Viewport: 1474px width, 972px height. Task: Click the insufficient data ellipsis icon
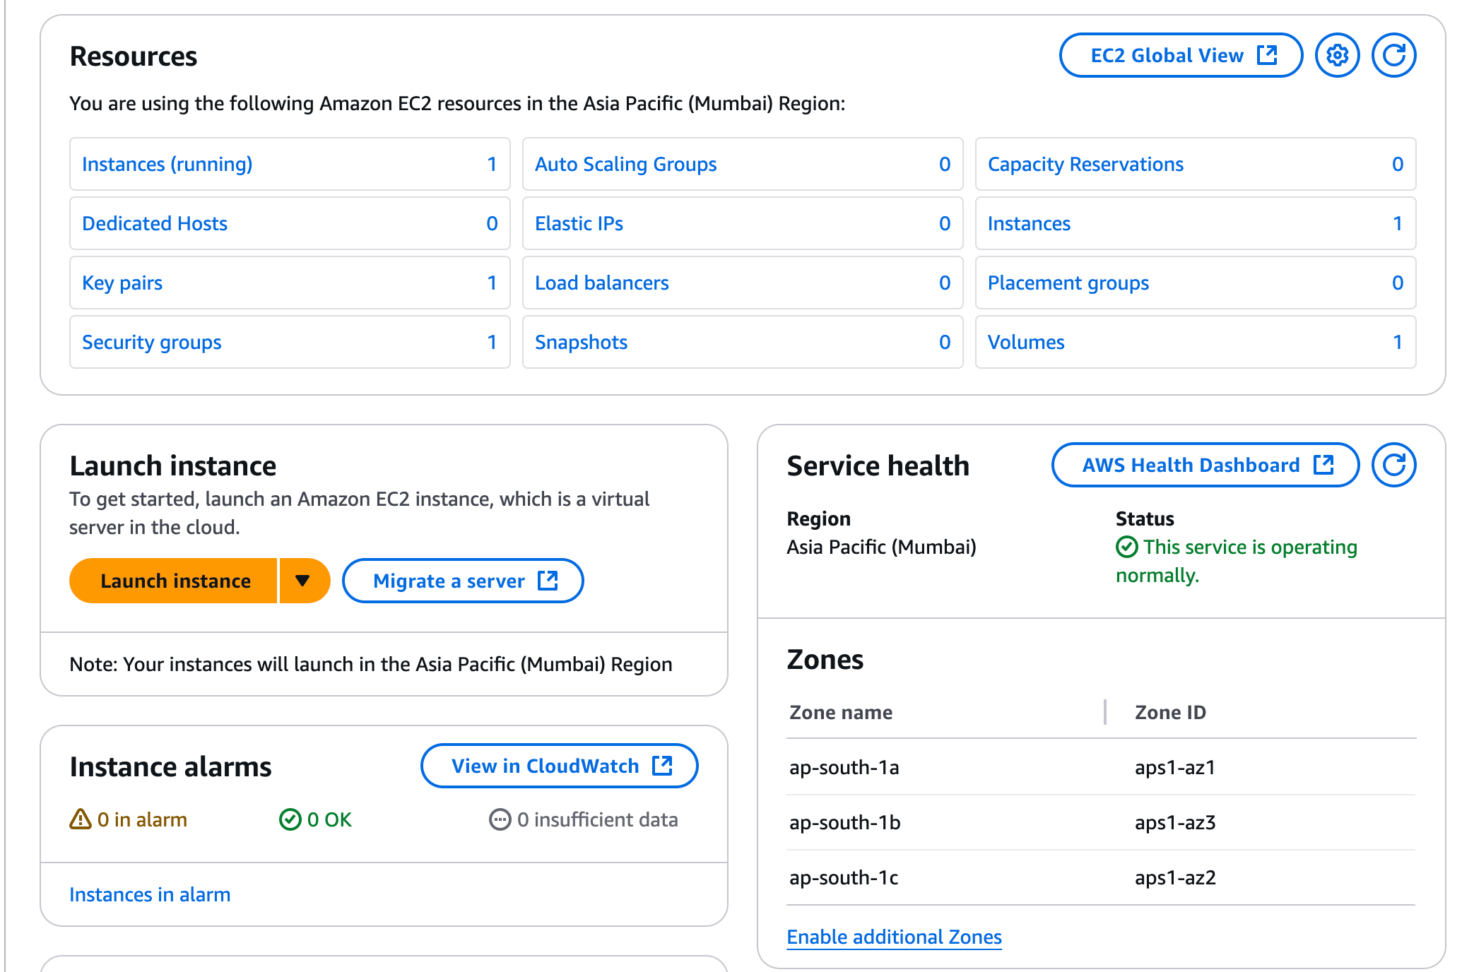(500, 819)
